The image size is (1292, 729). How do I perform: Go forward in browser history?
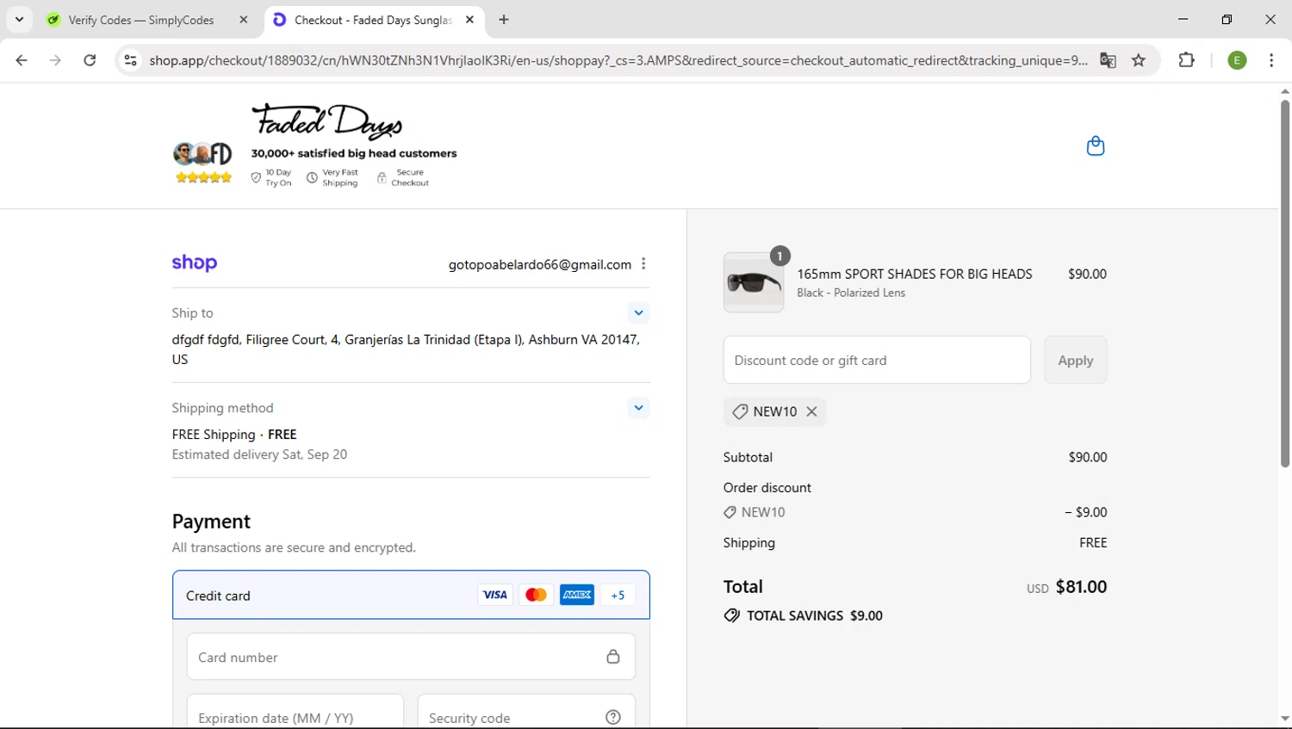pos(55,60)
